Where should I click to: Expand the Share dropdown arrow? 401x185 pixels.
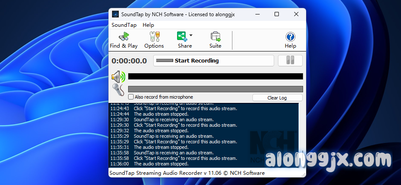click(191, 35)
